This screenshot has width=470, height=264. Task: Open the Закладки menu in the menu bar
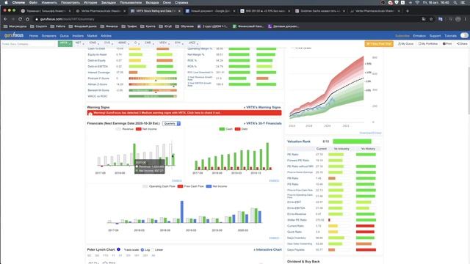coord(109,2)
